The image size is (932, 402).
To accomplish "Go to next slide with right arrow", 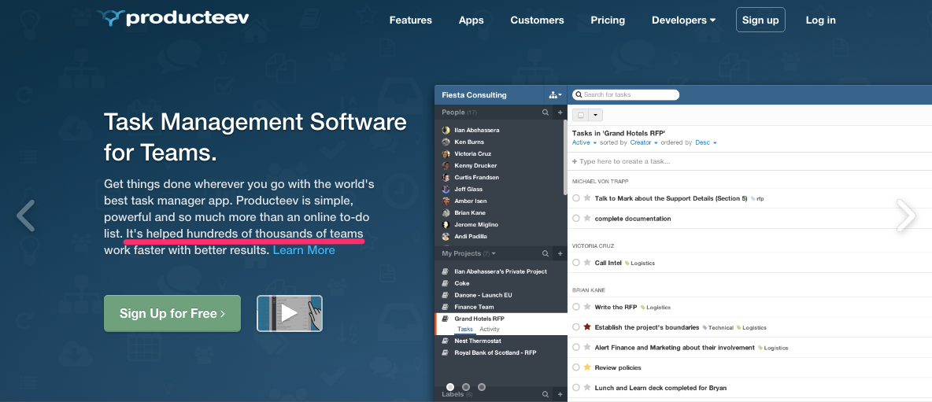I will 906,215.
